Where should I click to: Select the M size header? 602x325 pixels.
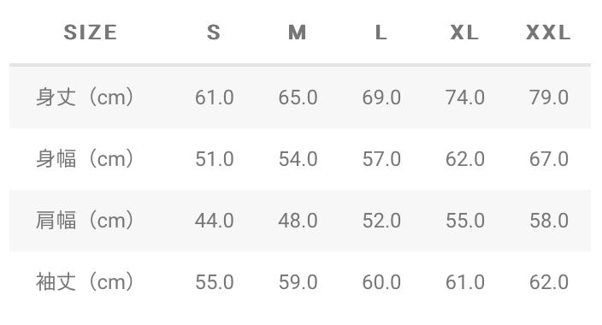click(298, 32)
